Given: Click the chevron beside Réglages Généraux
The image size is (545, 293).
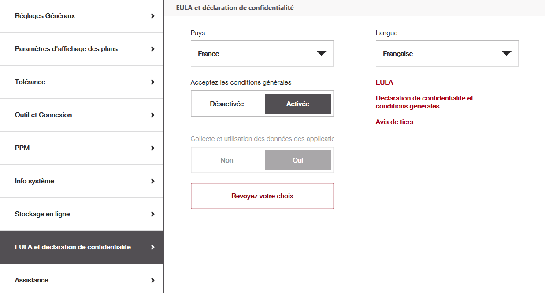Looking at the screenshot, I should 152,16.
